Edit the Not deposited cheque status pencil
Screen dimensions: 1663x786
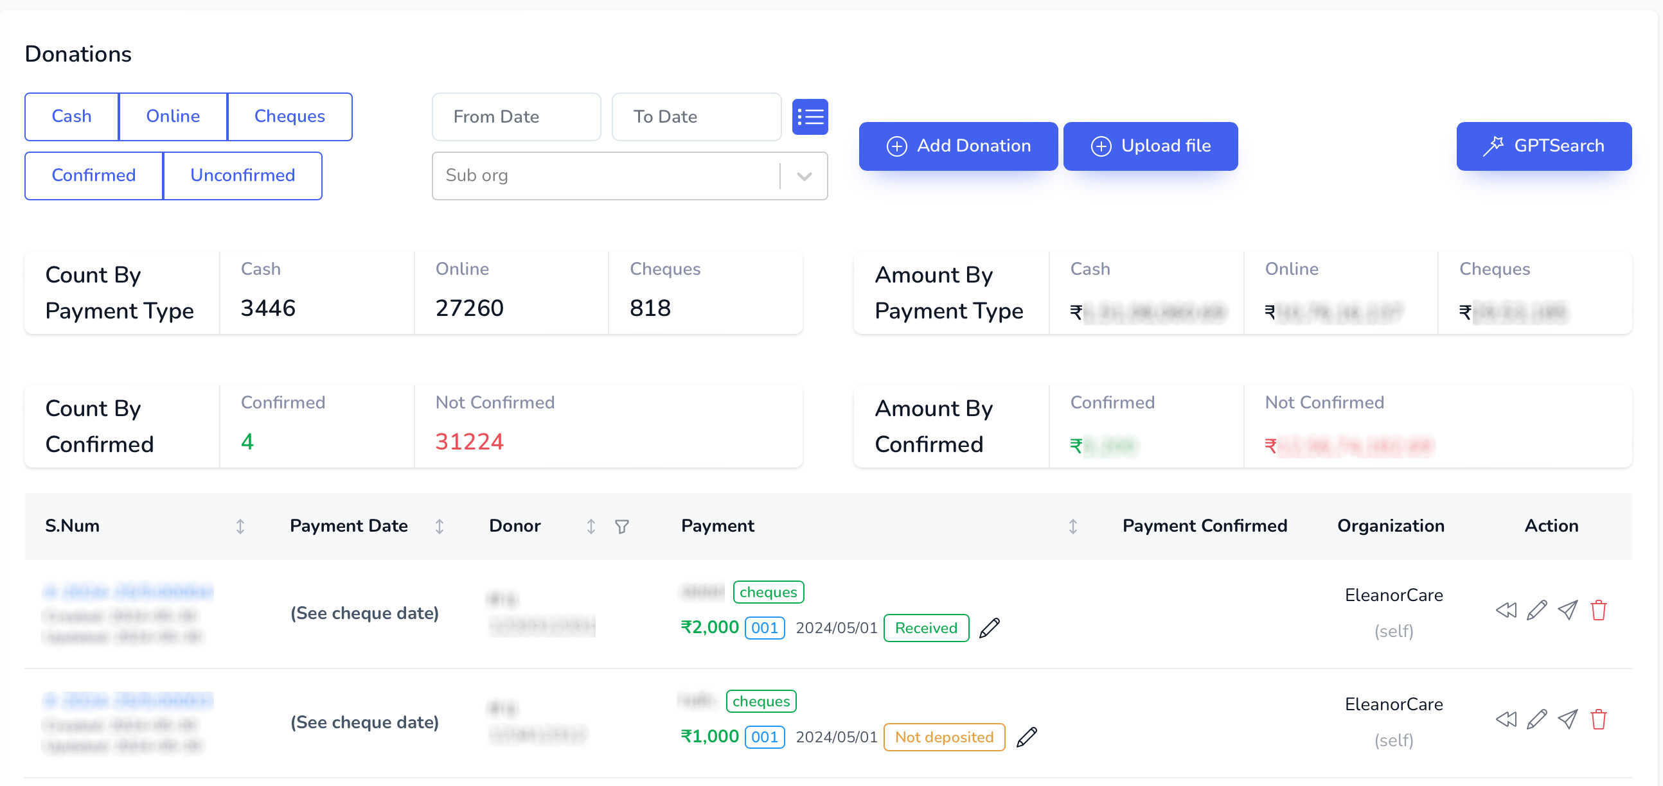(x=1026, y=737)
